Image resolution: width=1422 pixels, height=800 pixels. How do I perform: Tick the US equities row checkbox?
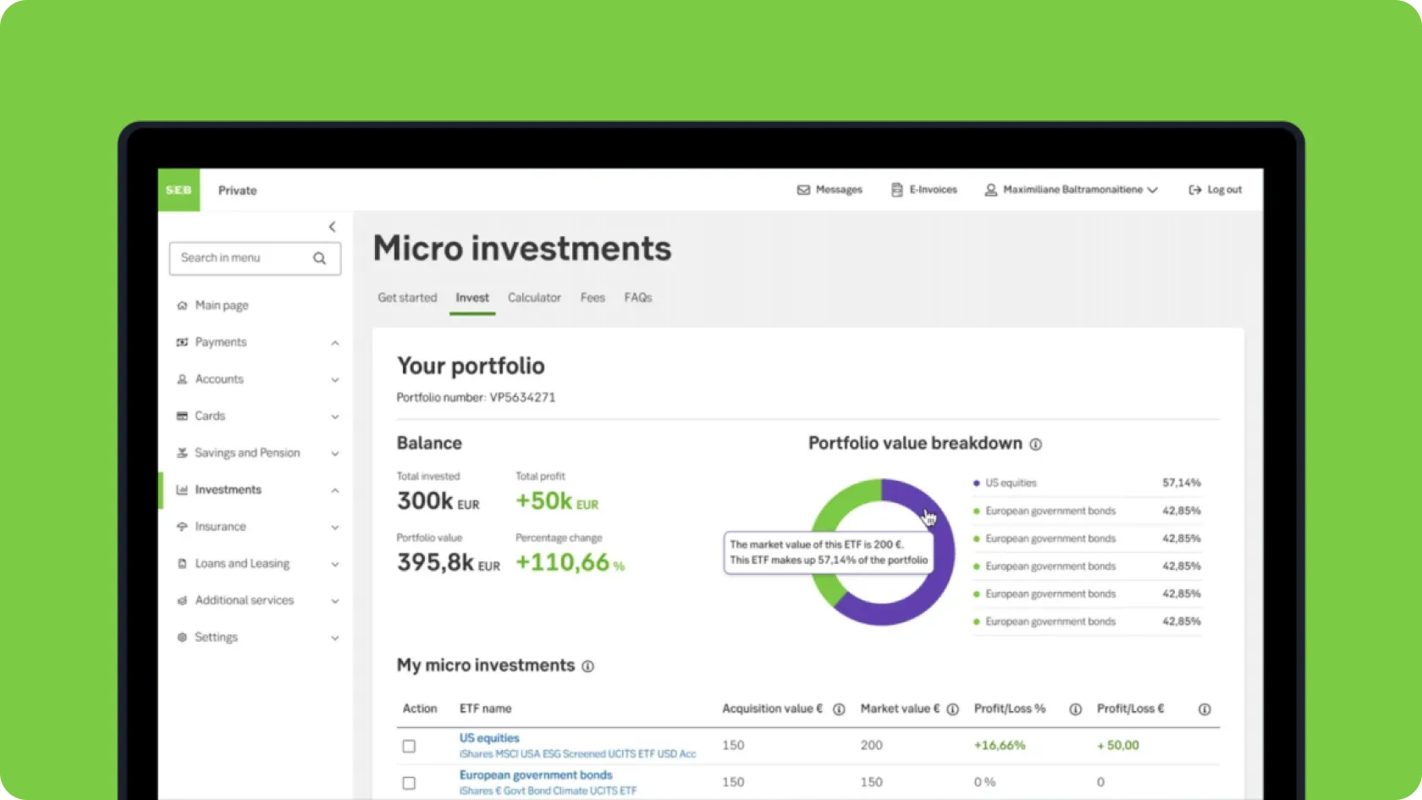[x=409, y=746]
